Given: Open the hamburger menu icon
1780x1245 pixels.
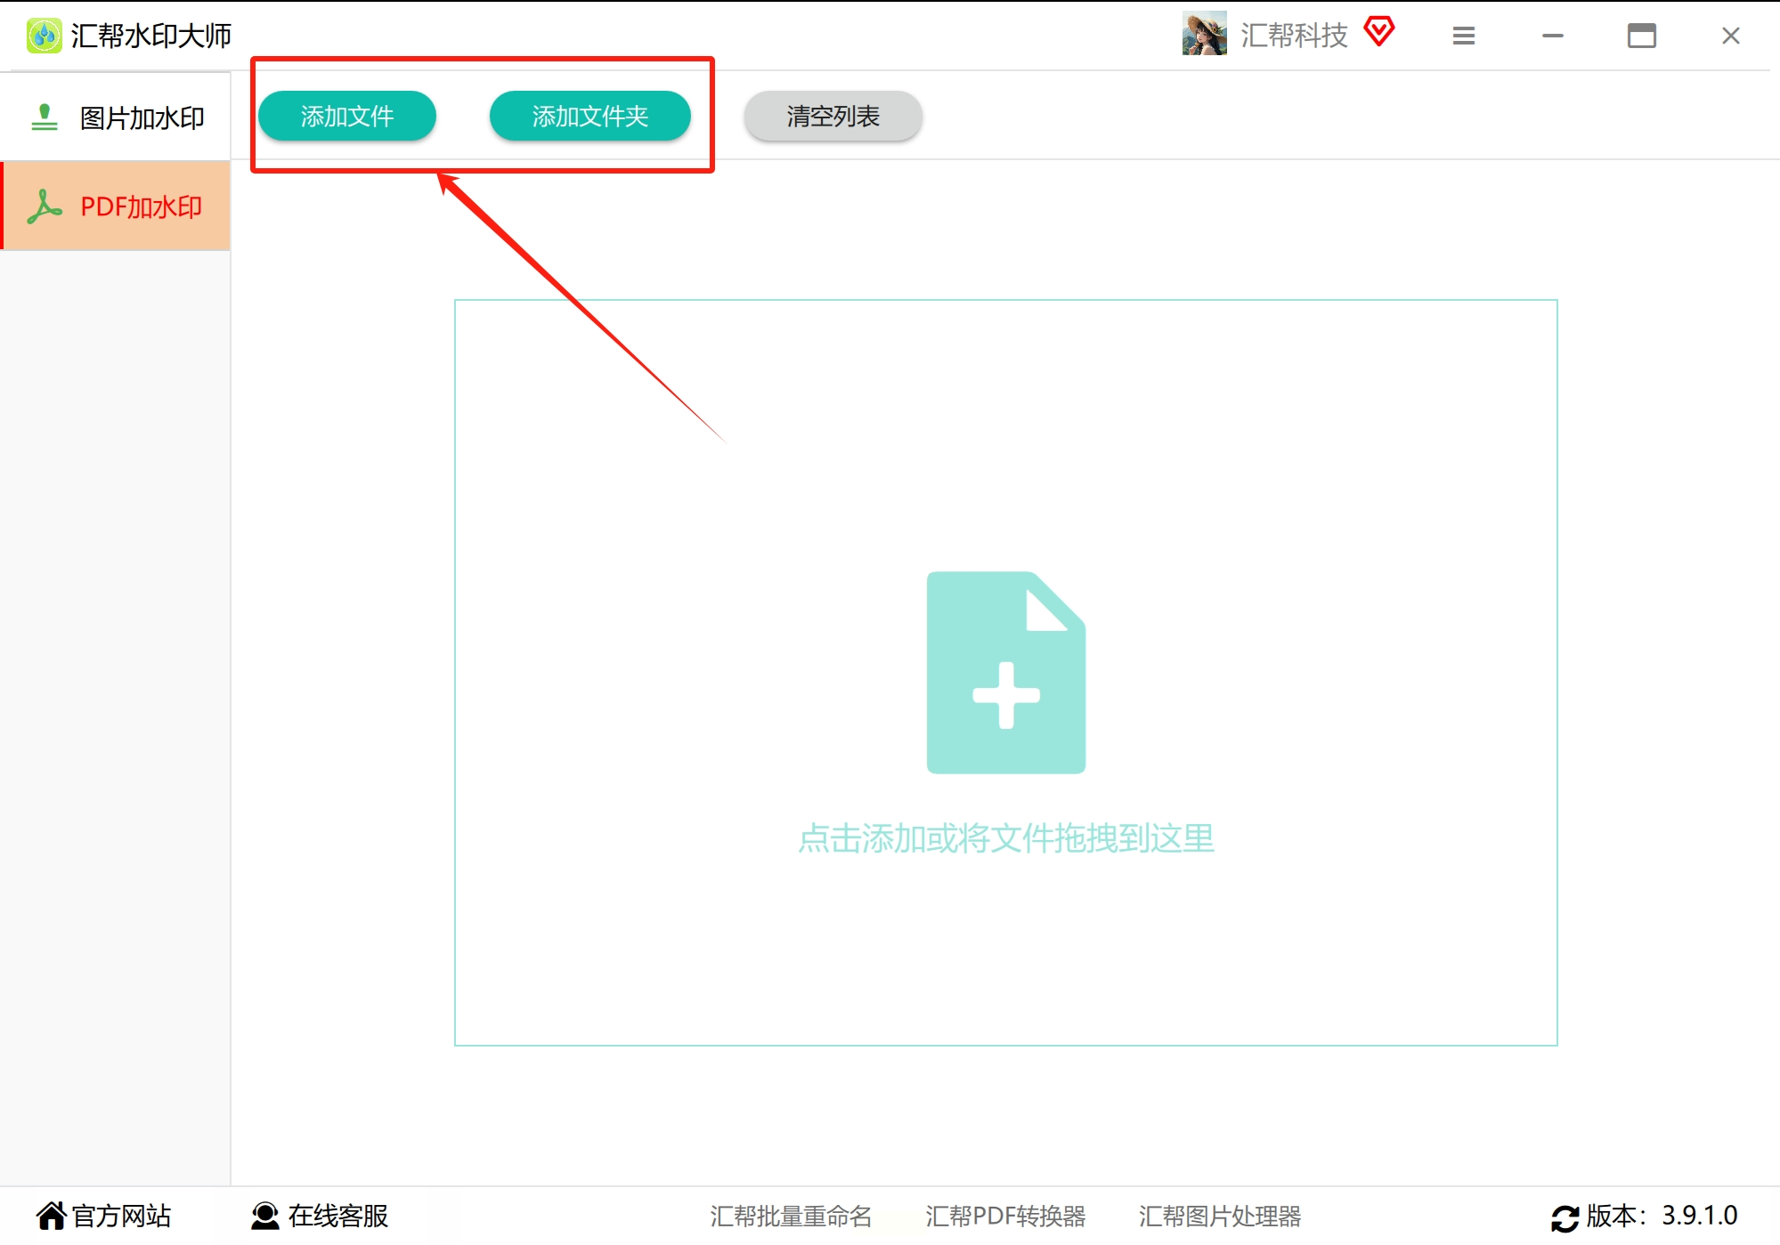Looking at the screenshot, I should 1463,36.
